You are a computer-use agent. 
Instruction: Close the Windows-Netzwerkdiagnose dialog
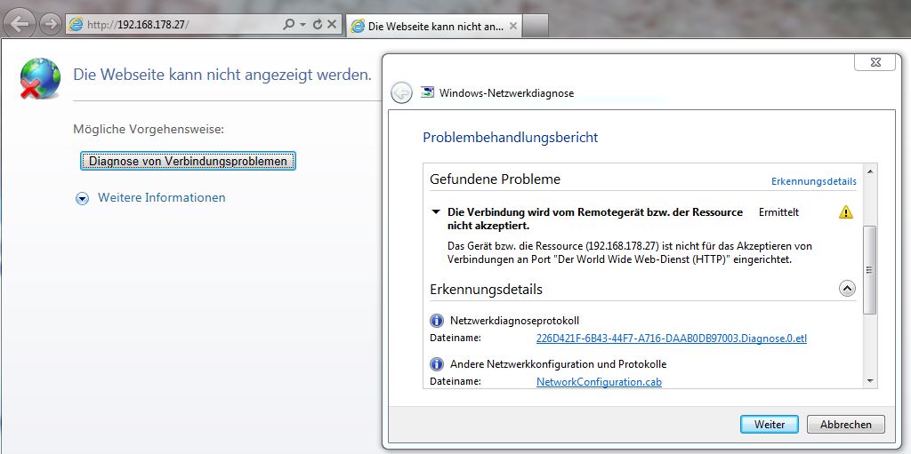tap(875, 61)
